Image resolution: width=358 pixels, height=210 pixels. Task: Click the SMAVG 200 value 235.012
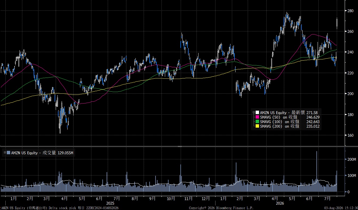[313, 126]
